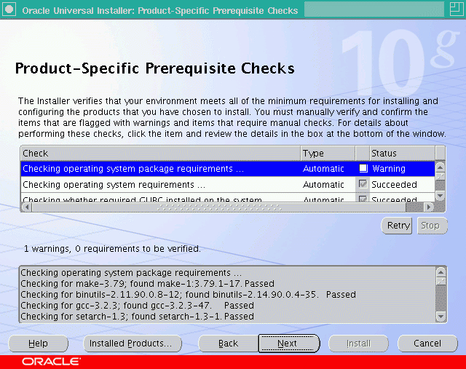Open the window menu icon in title bar

9,9
